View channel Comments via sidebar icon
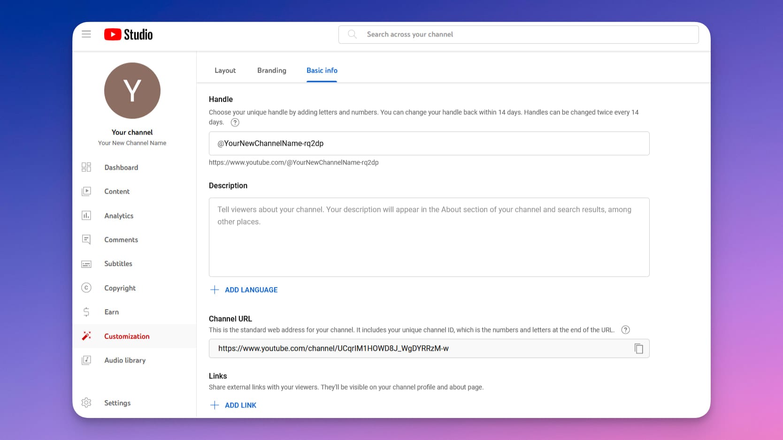The width and height of the screenshot is (783, 440). point(86,239)
